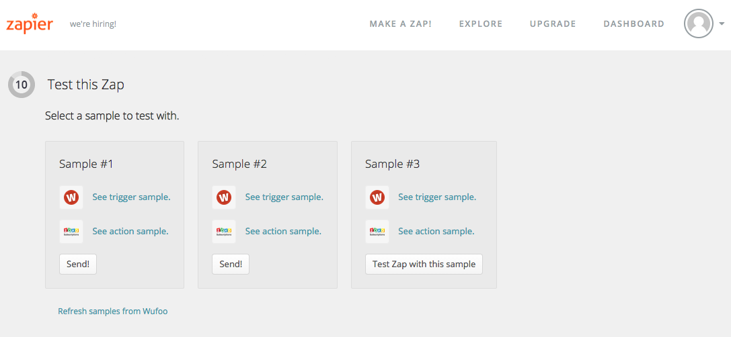Click the Zapier logo
This screenshot has width=731, height=337.
[x=30, y=23]
